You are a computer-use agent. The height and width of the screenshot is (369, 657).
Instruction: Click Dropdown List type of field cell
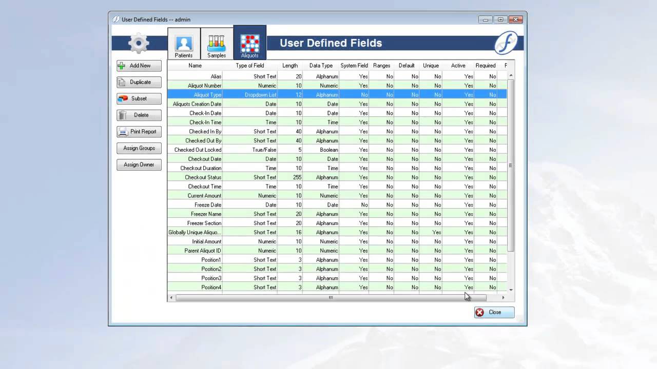click(250, 95)
